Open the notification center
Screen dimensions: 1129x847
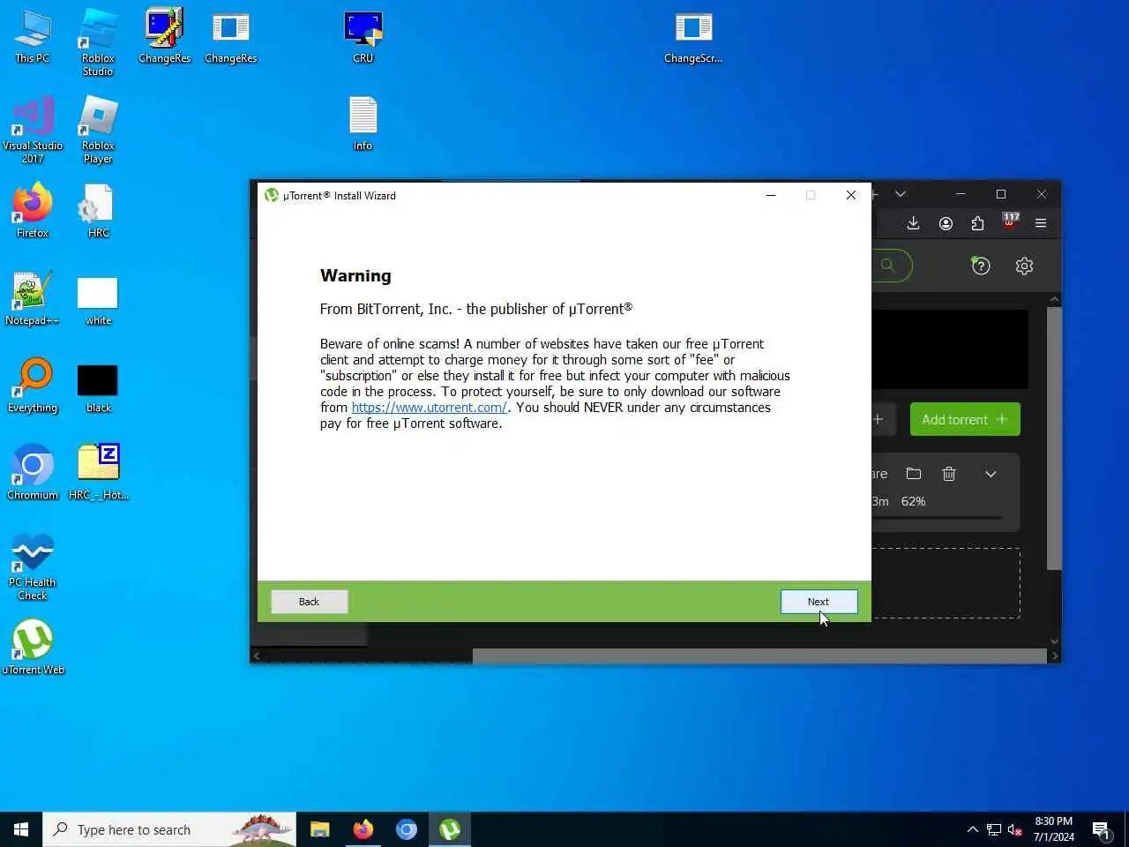click(1101, 829)
